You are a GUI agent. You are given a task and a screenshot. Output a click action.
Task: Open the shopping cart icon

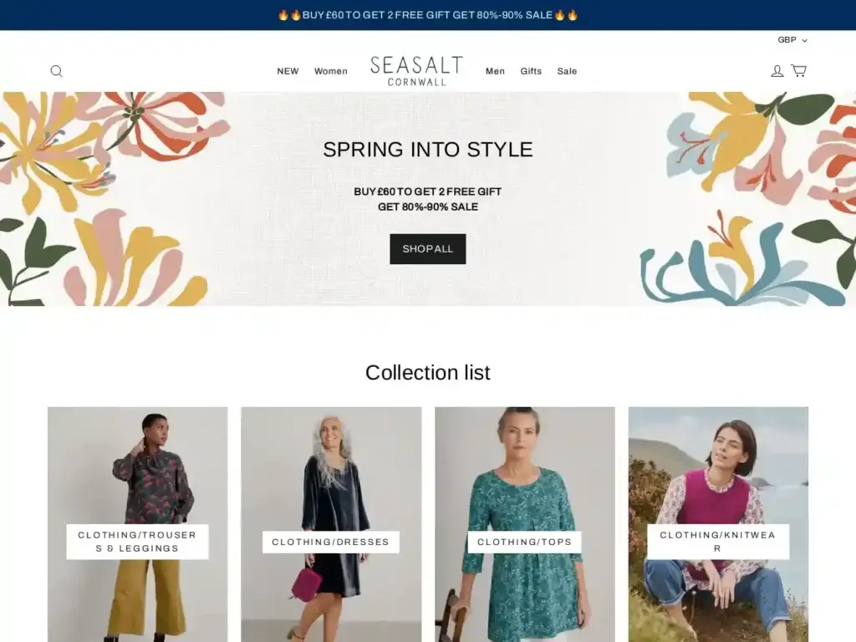[798, 70]
